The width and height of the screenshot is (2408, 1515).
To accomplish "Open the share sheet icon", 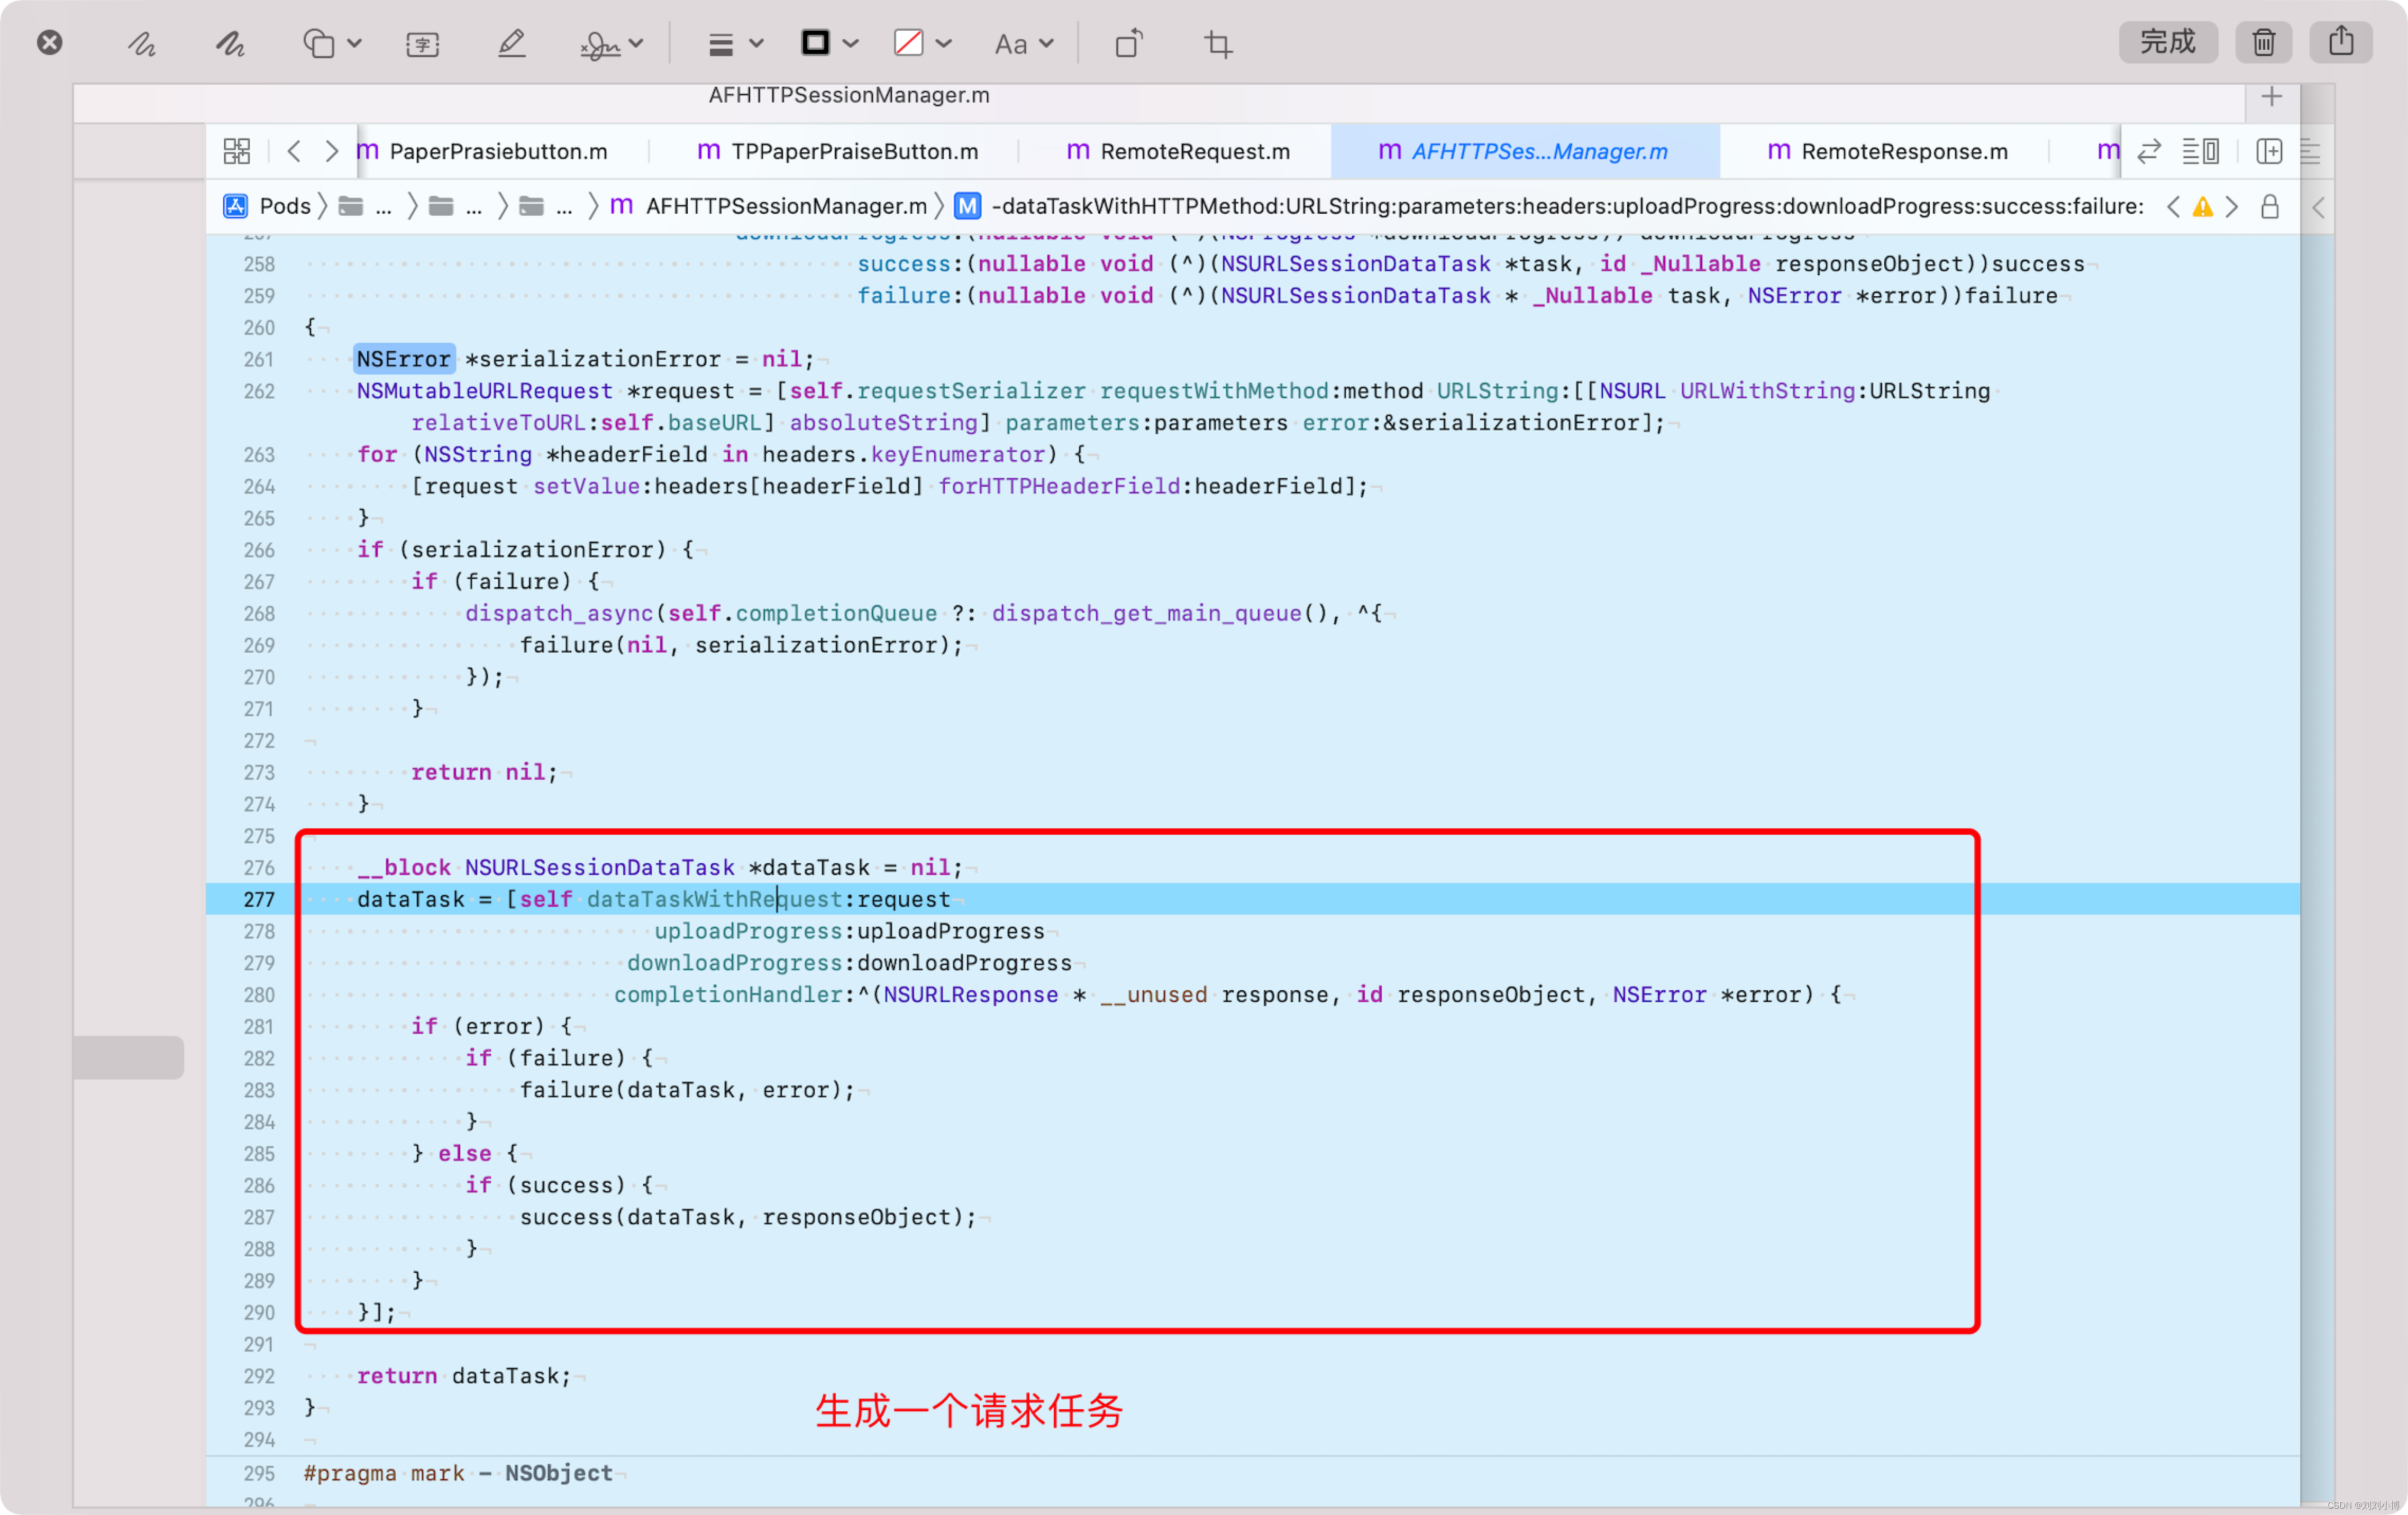I will pos(2340,42).
